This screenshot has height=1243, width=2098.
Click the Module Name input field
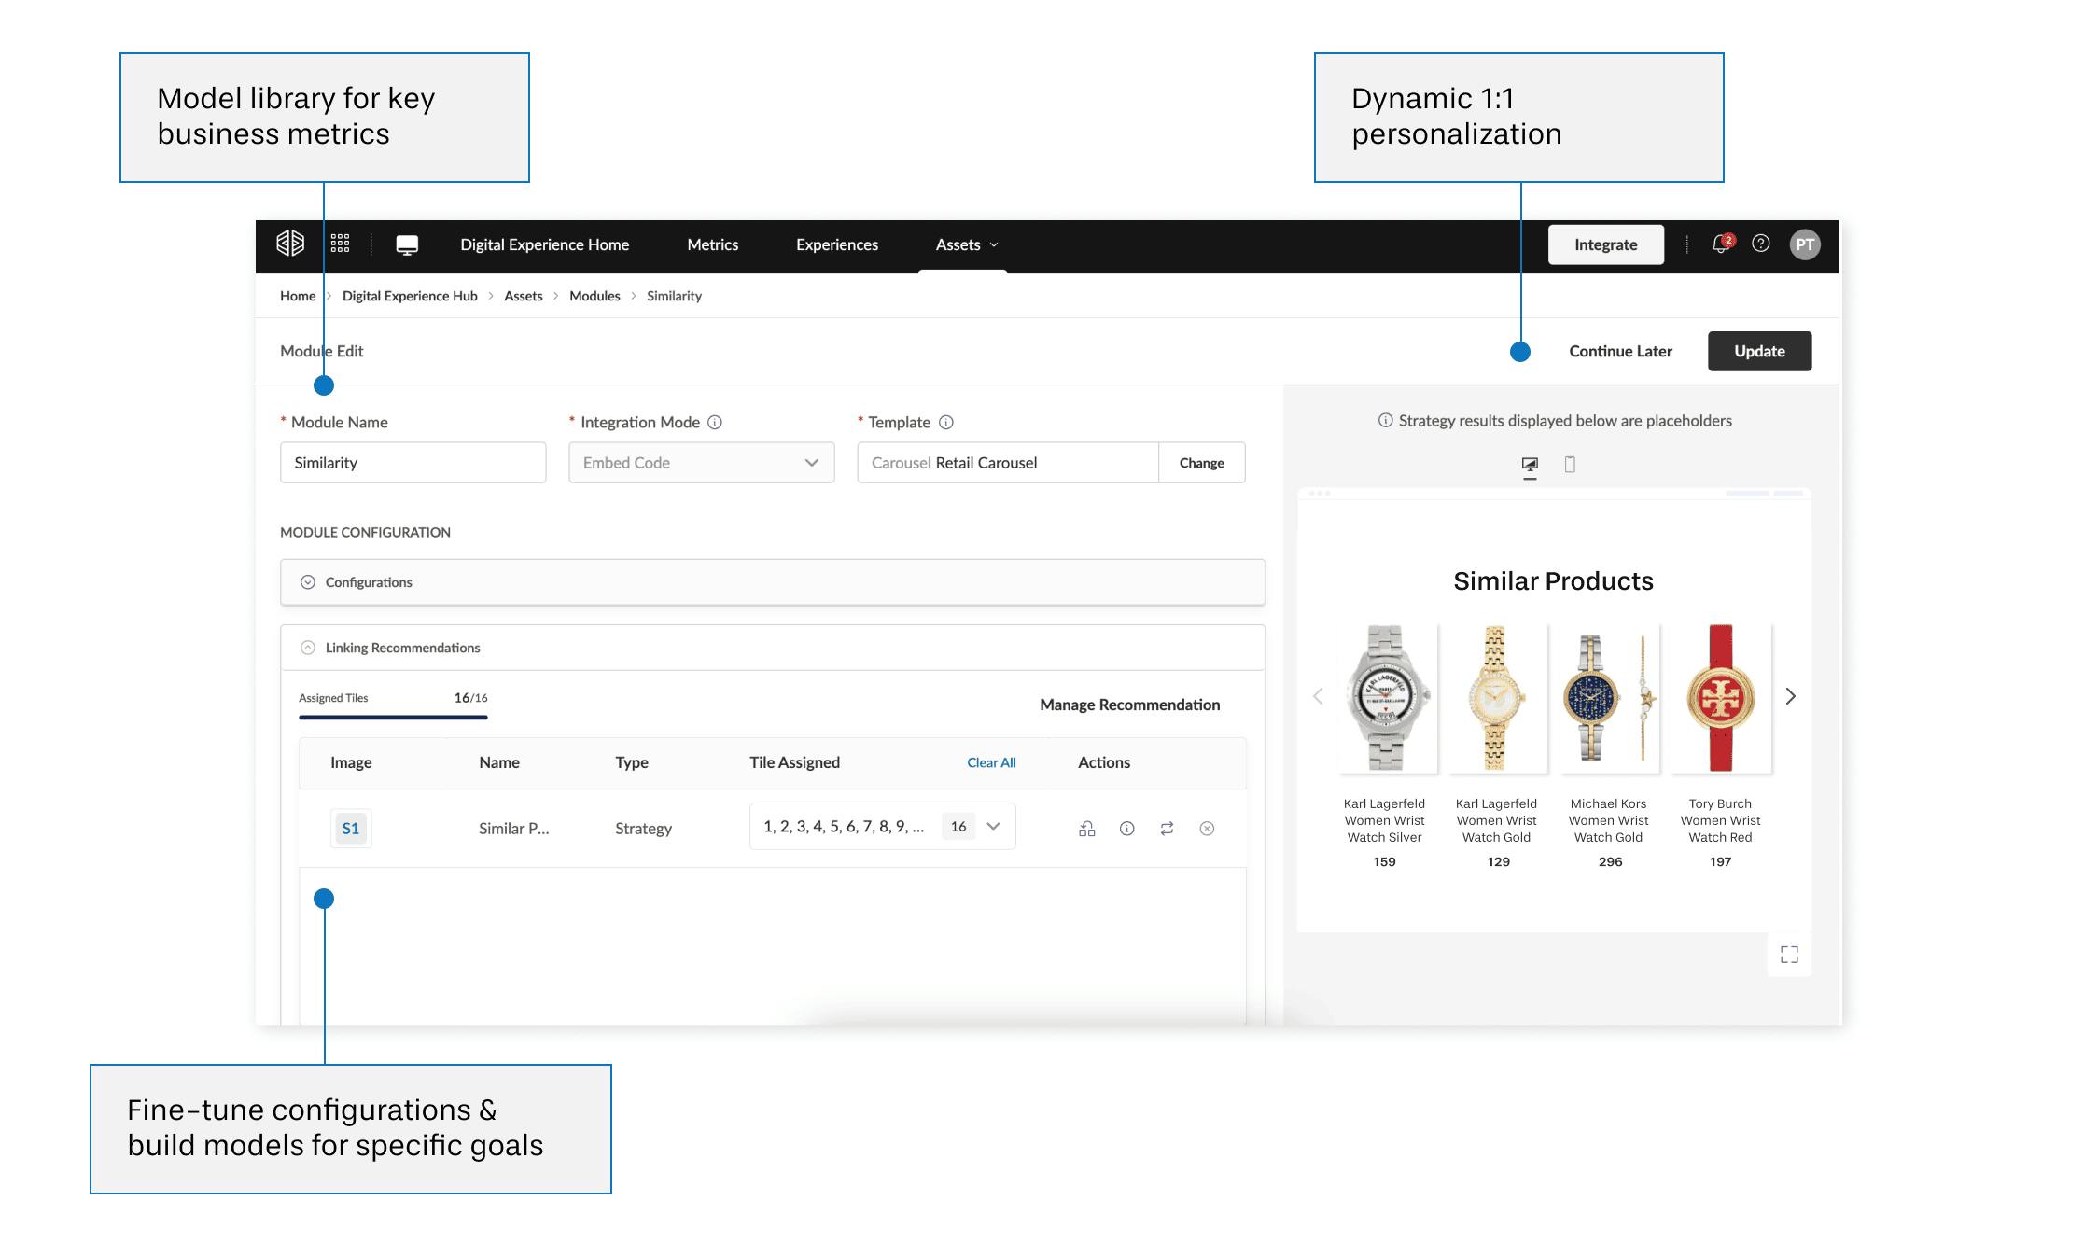pos(413,463)
